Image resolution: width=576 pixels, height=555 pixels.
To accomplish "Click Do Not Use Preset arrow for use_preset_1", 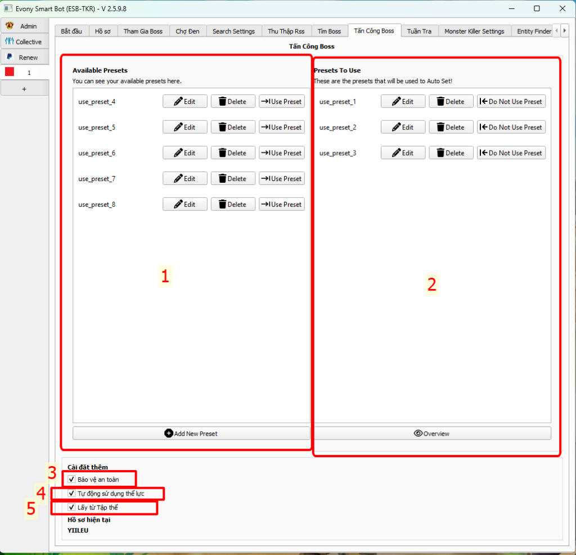I will pos(483,102).
